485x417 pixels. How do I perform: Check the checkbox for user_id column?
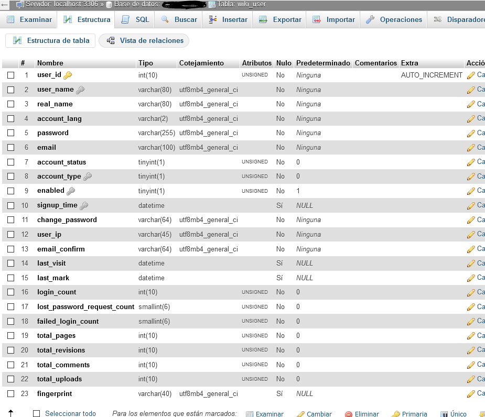(x=10, y=75)
